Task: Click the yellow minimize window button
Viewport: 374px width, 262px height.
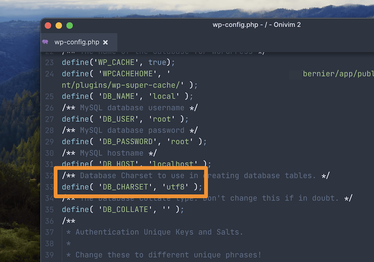Action: 59,25
